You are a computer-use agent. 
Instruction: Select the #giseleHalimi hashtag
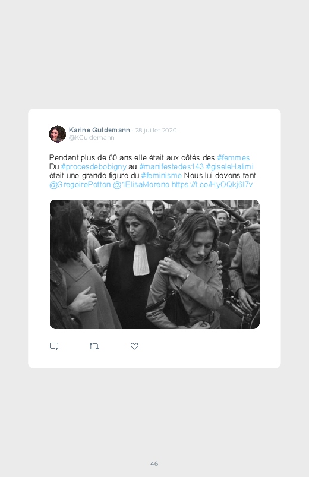(229, 167)
